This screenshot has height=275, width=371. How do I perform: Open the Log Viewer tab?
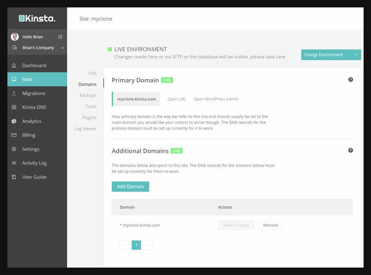(86, 129)
